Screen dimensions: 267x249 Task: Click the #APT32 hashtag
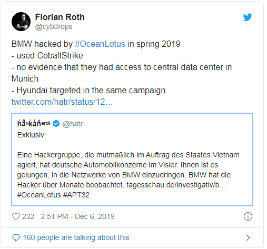point(76,195)
